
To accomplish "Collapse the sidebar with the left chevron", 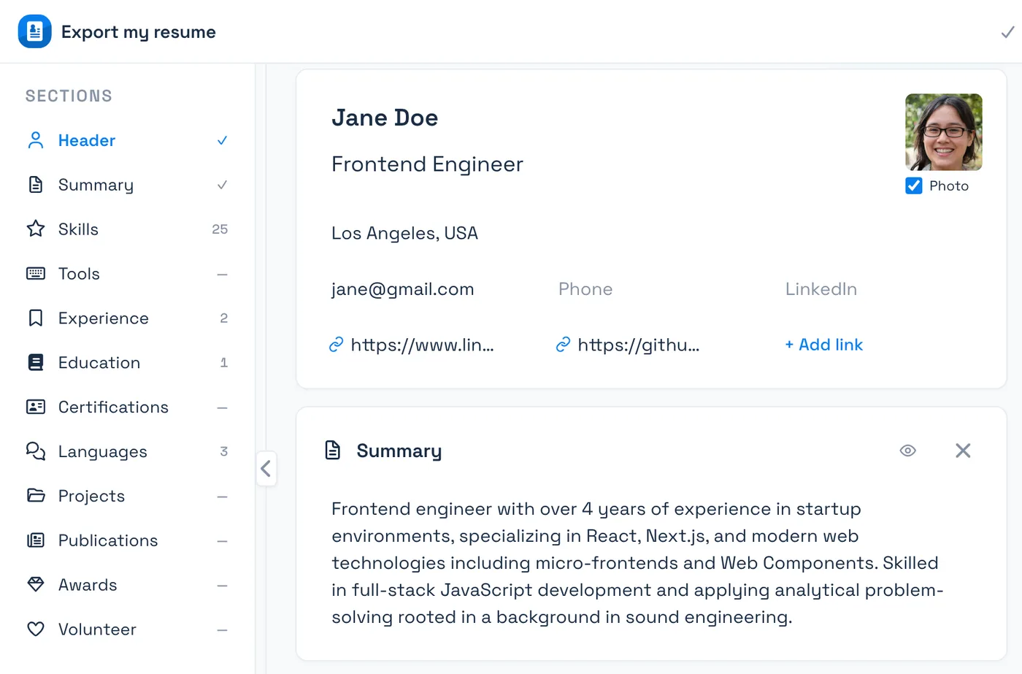I will pyautogui.click(x=266, y=469).
